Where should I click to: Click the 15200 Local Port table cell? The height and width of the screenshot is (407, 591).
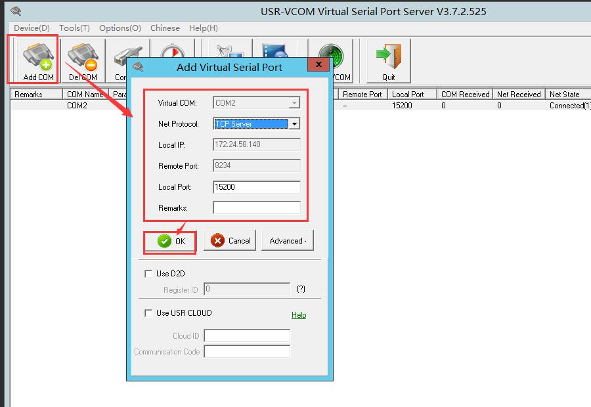[402, 106]
